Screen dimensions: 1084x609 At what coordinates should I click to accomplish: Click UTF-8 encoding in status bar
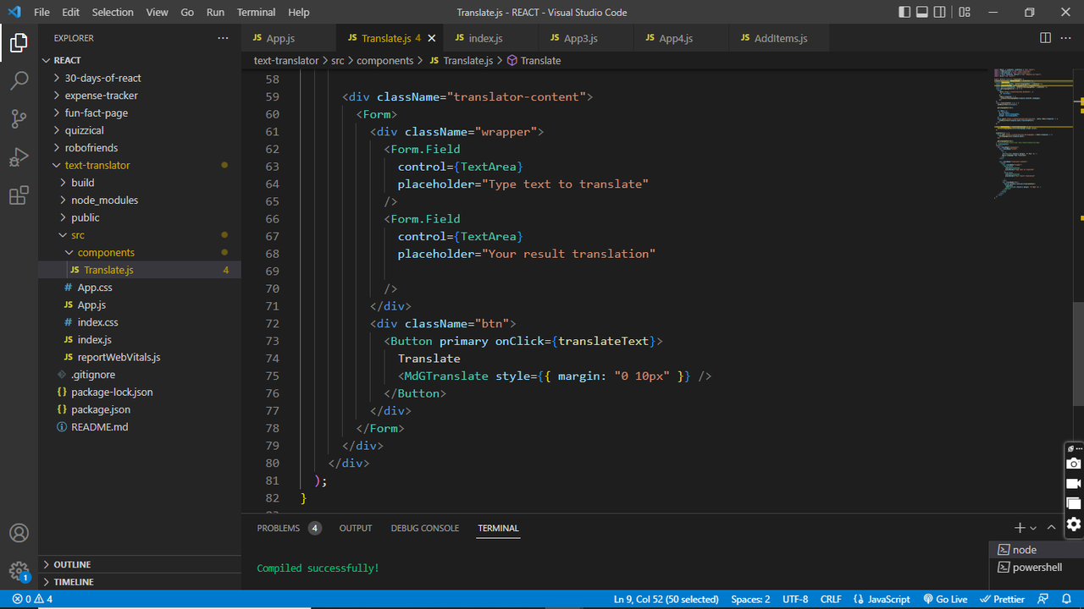795,599
